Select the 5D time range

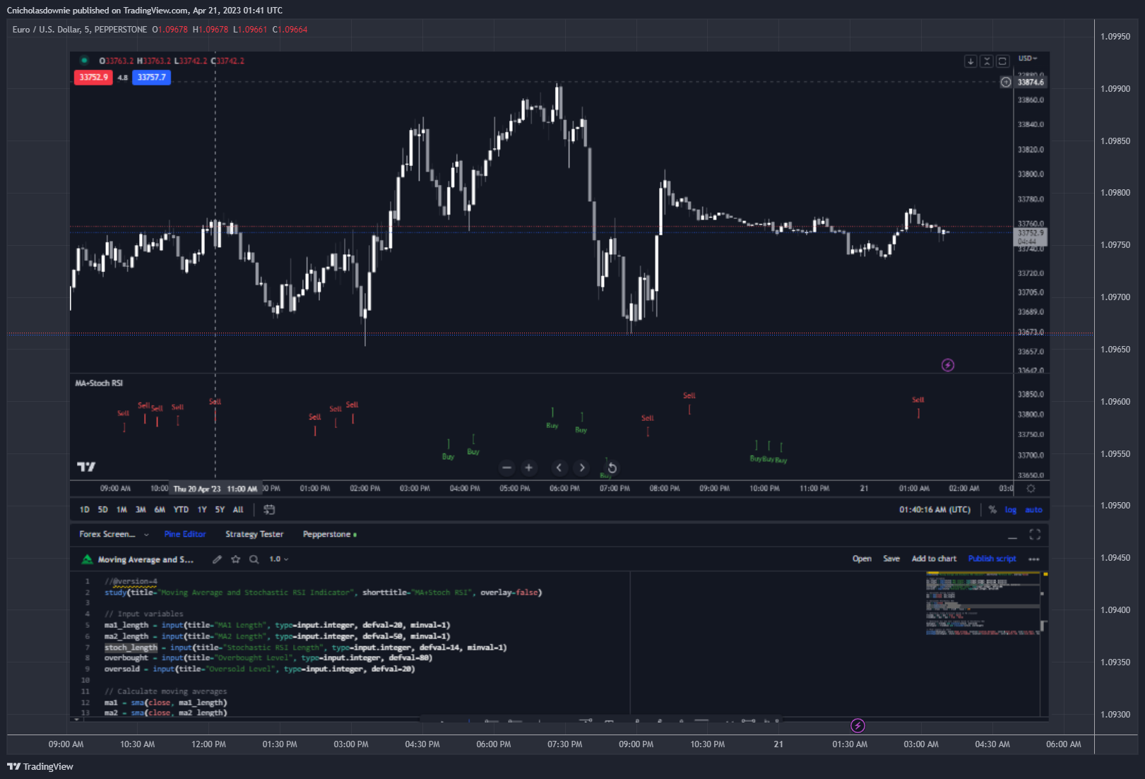(103, 509)
